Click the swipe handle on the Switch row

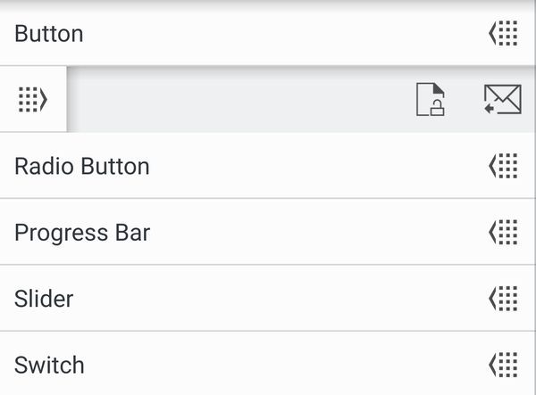504,365
